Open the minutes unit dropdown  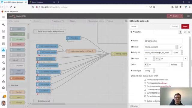click(x=176, y=65)
